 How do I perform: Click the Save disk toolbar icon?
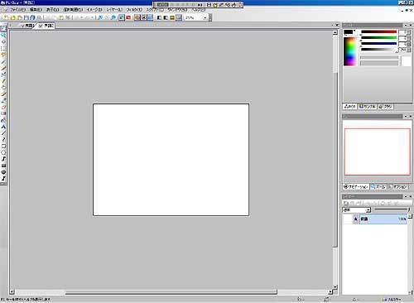coord(26,17)
